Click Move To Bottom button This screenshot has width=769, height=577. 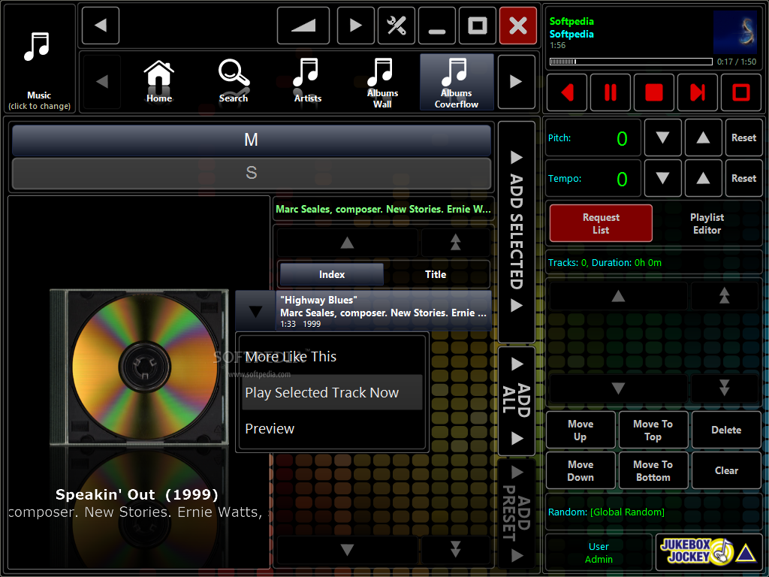click(x=653, y=470)
